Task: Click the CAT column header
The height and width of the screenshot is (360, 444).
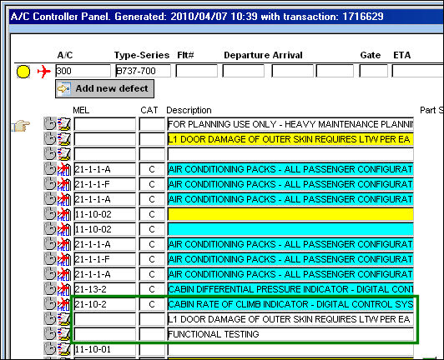Action: click(x=149, y=110)
